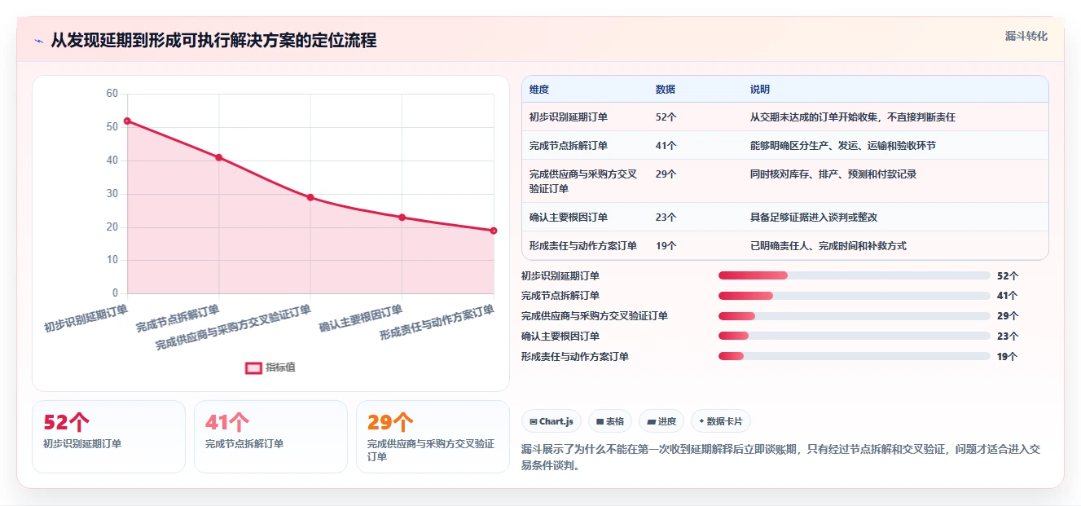Toggle the 指标值 legend swatch
The image size is (1081, 506).
click(x=253, y=367)
